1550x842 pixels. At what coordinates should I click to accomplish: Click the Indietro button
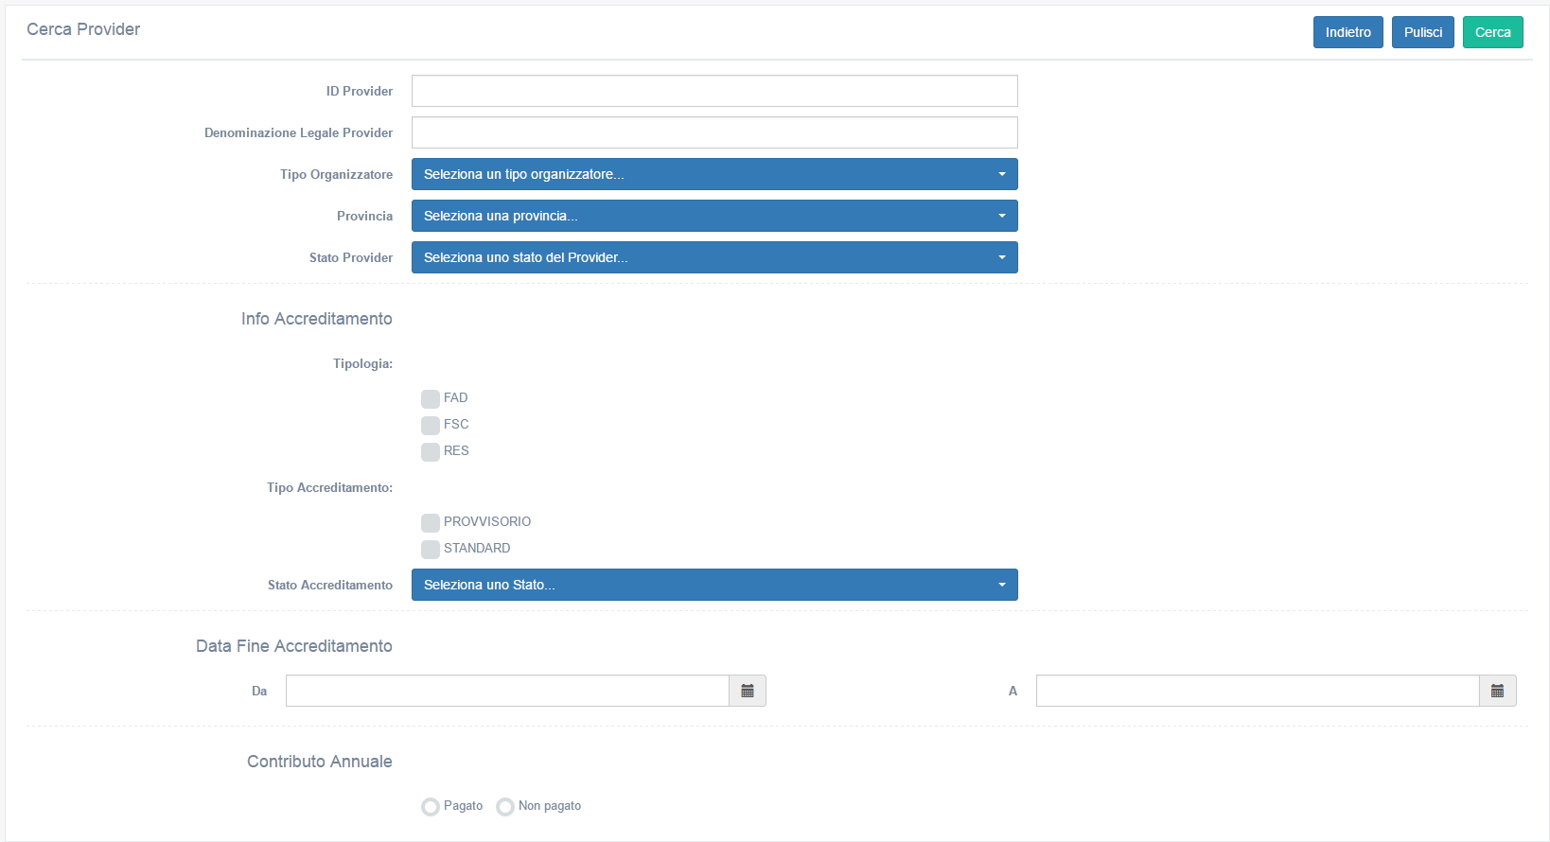[x=1348, y=32]
